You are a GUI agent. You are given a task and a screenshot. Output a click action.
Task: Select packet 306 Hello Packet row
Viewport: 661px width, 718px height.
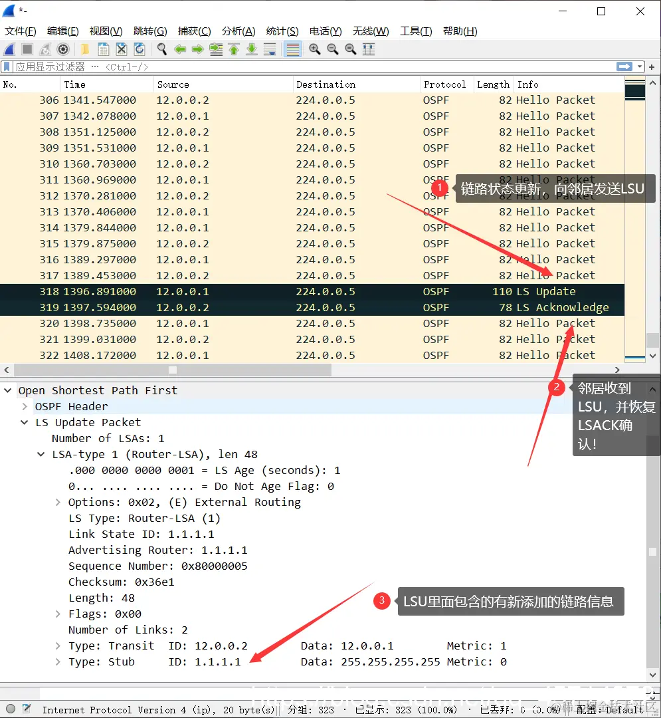tap(312, 100)
